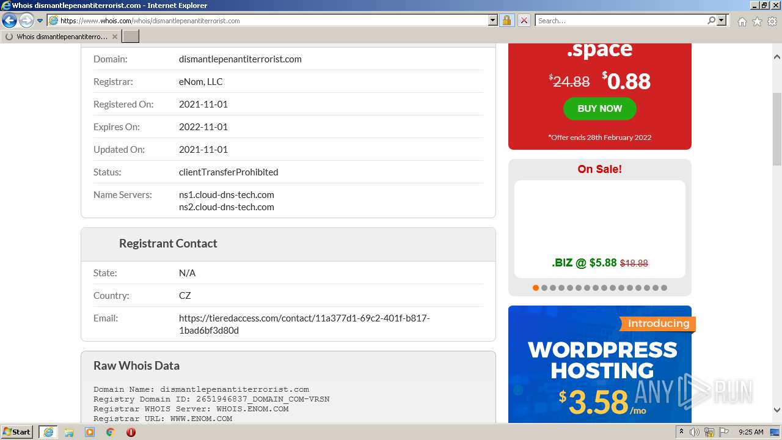Open the search provider dropdown
Image resolution: width=782 pixels, height=440 pixels.
coord(722,20)
